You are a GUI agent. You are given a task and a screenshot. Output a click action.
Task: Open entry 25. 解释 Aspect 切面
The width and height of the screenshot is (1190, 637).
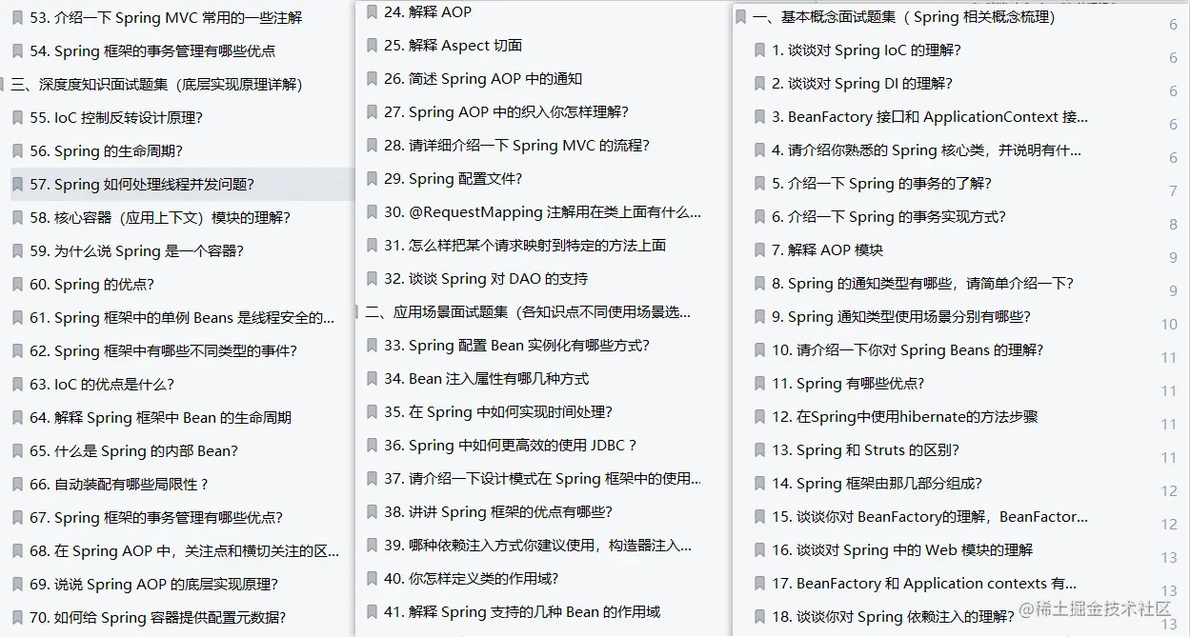[453, 46]
